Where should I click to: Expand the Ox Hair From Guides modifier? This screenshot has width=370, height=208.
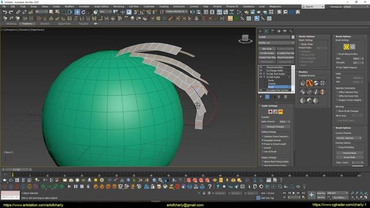[x=264, y=74]
